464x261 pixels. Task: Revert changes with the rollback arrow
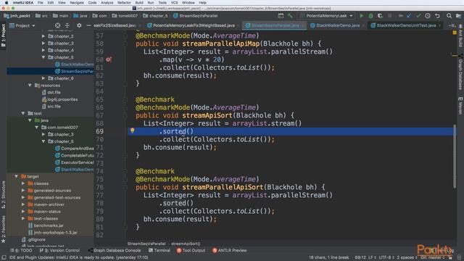pyautogui.click(x=437, y=16)
